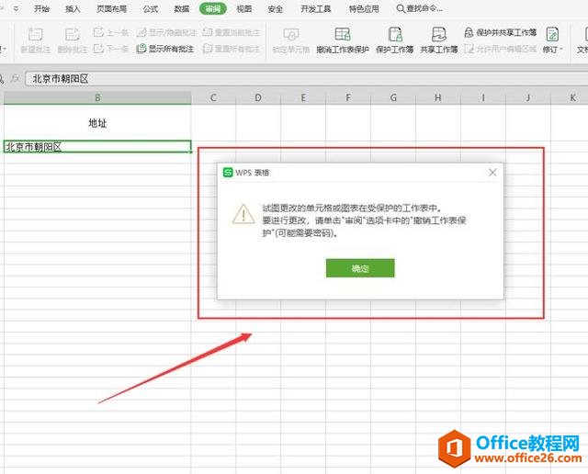
Task: Open the 视图 ribbon tab
Action: (x=244, y=8)
